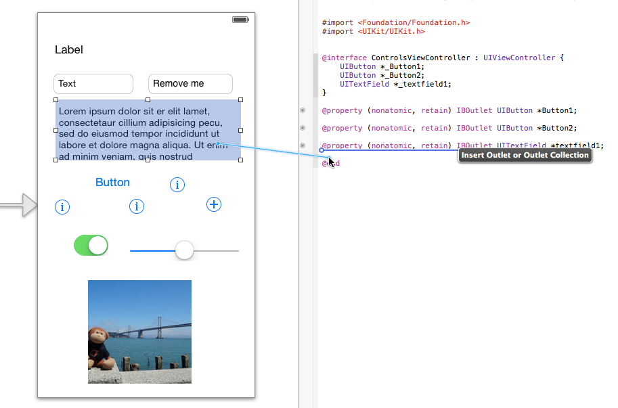Image resolution: width=618 pixels, height=408 pixels.
Task: Click the *Button1 property name in code
Action: (557, 111)
